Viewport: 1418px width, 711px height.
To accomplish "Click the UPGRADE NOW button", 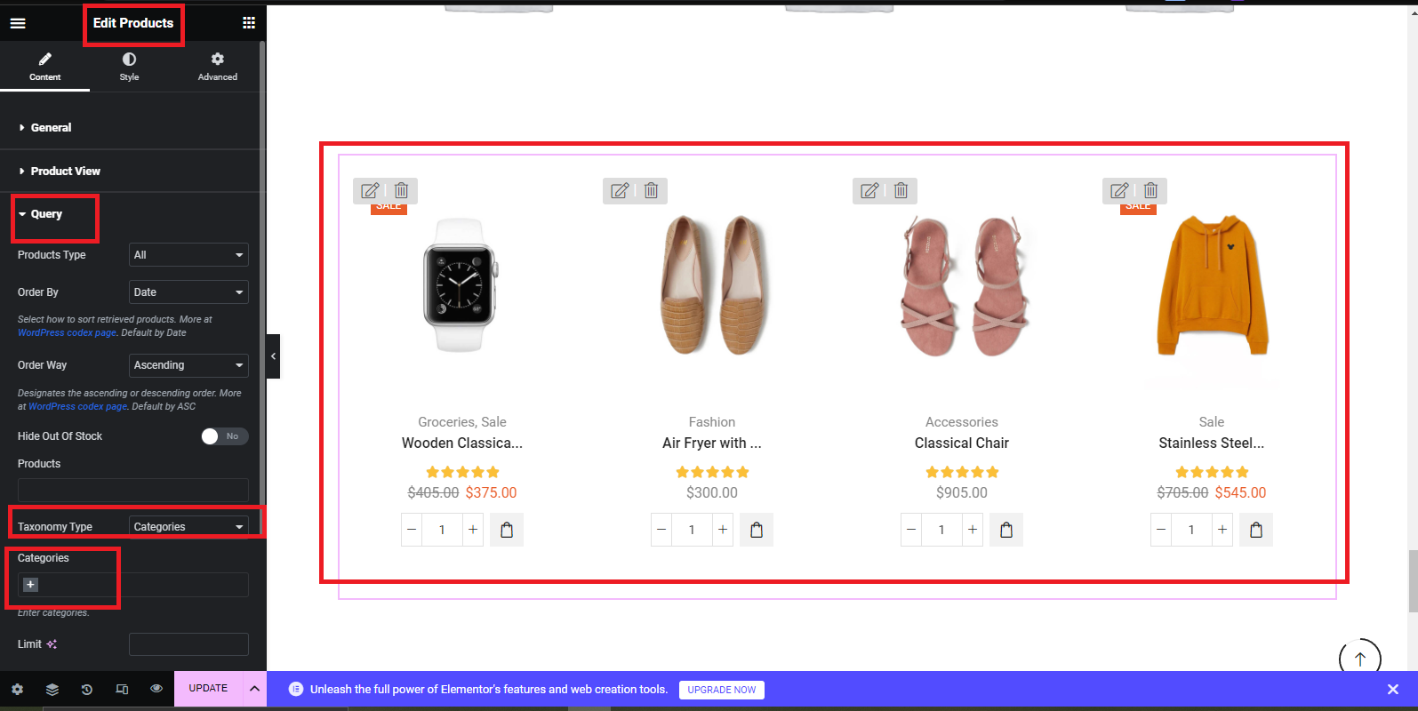I will [722, 690].
